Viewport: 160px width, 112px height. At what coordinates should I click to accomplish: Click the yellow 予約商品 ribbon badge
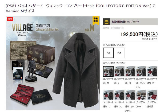(96, 20)
